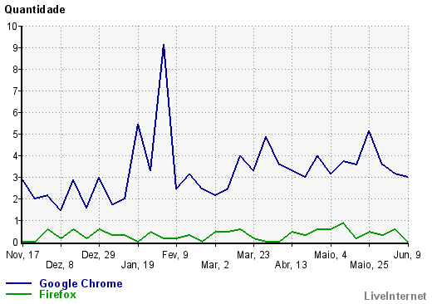Select the Mar, 2 date label

[x=215, y=265]
